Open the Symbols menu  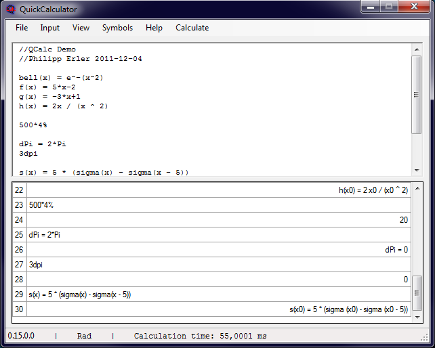coord(117,28)
